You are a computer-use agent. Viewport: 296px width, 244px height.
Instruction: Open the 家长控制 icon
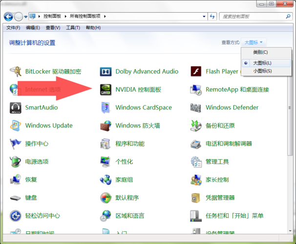(196, 180)
